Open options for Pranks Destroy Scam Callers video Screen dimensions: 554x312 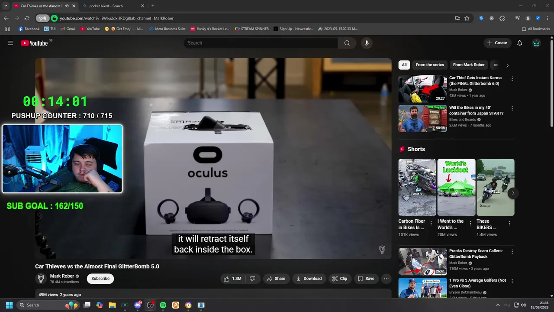[x=512, y=252]
